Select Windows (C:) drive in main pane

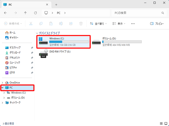(x=64, y=42)
